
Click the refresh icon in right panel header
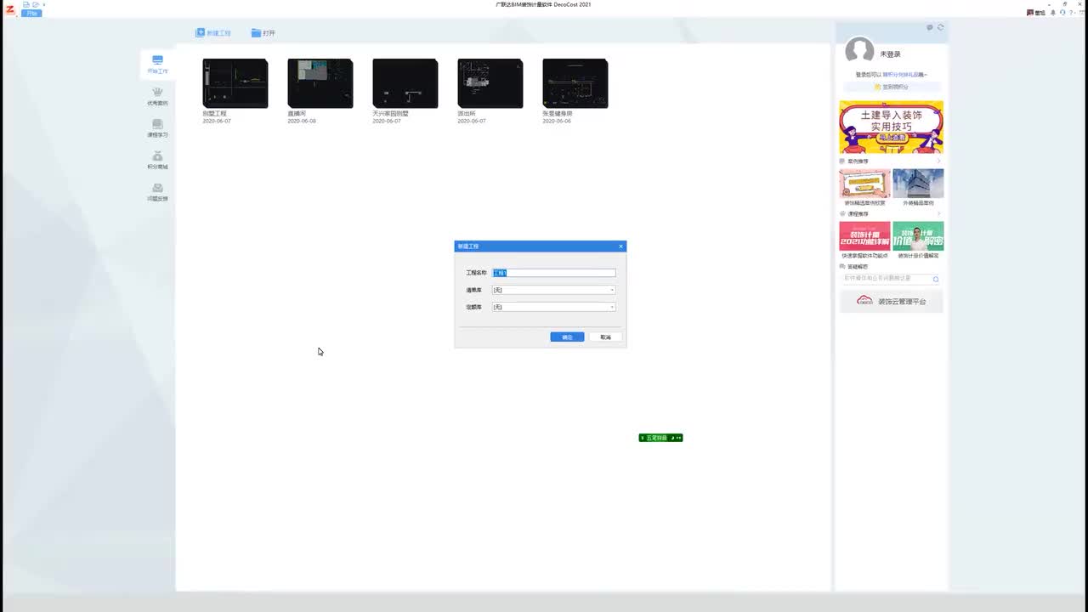tap(940, 27)
